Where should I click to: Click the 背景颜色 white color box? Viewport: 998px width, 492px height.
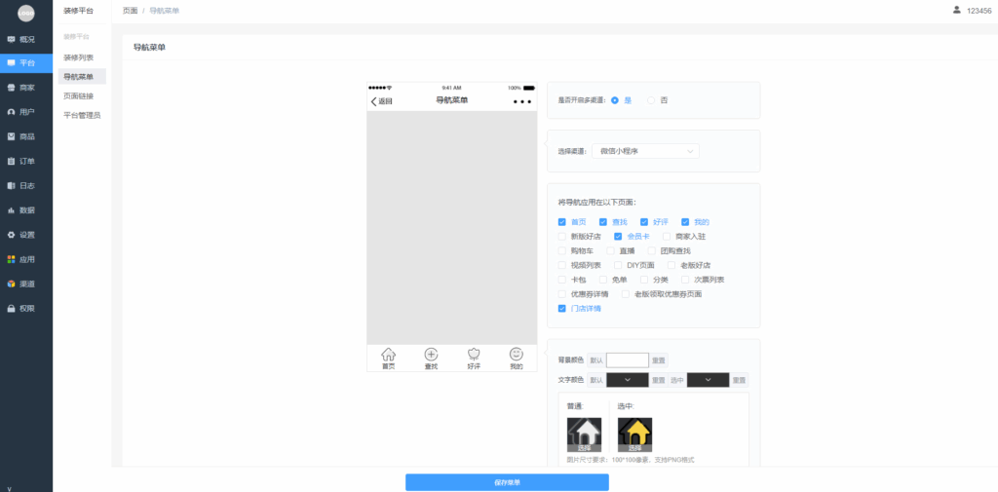pyautogui.click(x=628, y=360)
